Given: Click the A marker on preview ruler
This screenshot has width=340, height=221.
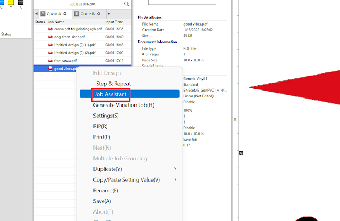Looking at the screenshot, I should (241, 153).
